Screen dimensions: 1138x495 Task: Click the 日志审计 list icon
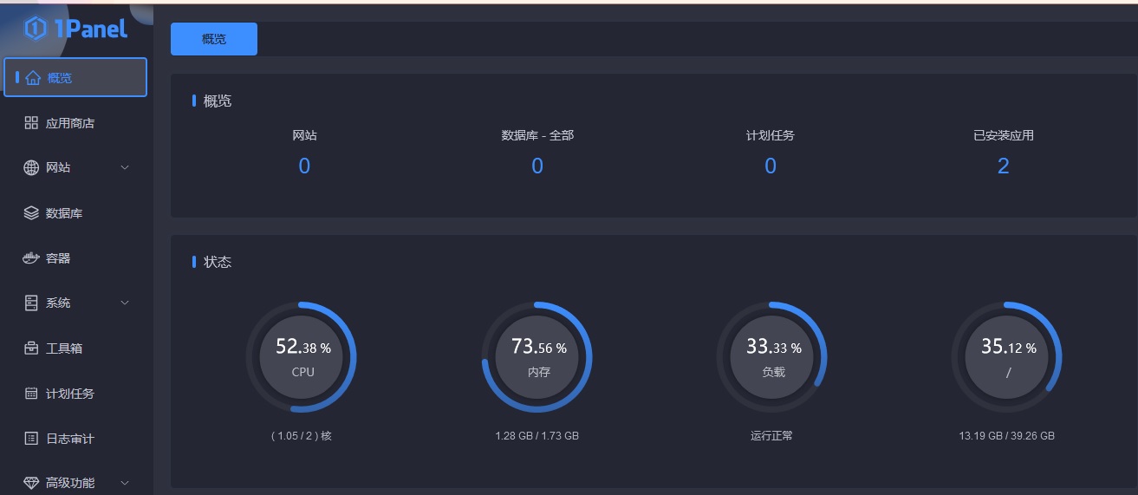click(x=31, y=439)
